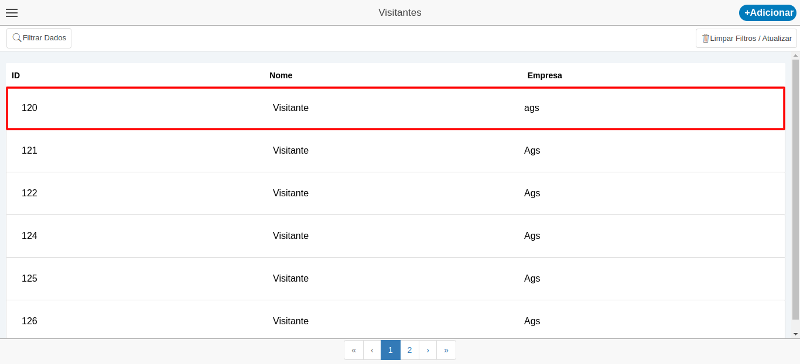
Task: Jump to last page using »
Action: (x=446, y=350)
